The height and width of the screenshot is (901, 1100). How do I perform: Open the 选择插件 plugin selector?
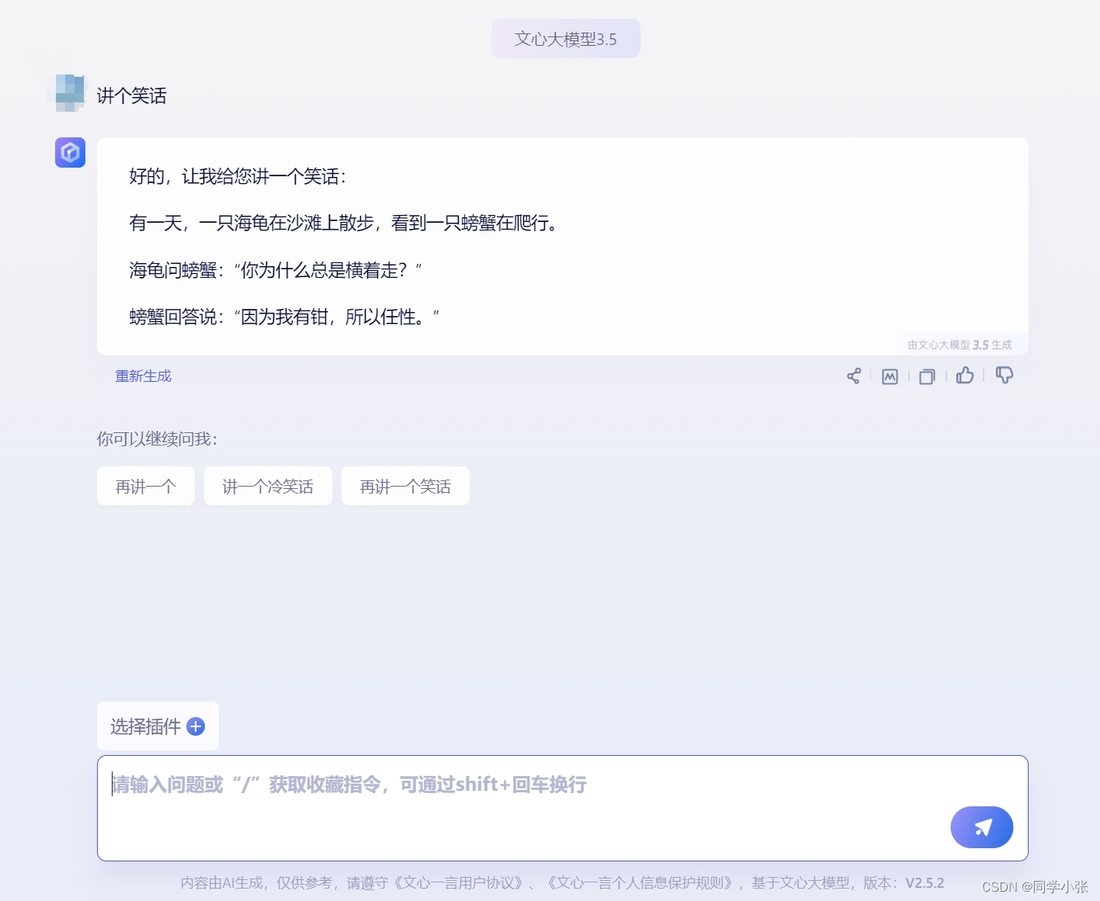point(158,726)
